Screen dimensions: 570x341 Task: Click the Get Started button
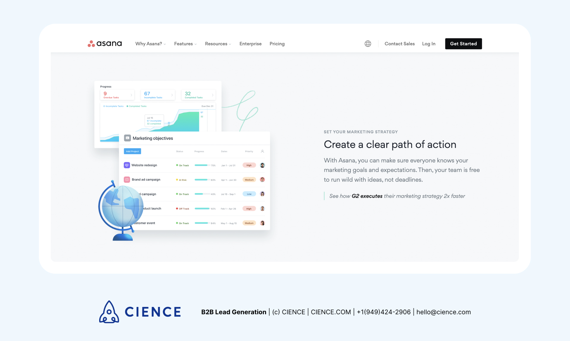point(463,44)
